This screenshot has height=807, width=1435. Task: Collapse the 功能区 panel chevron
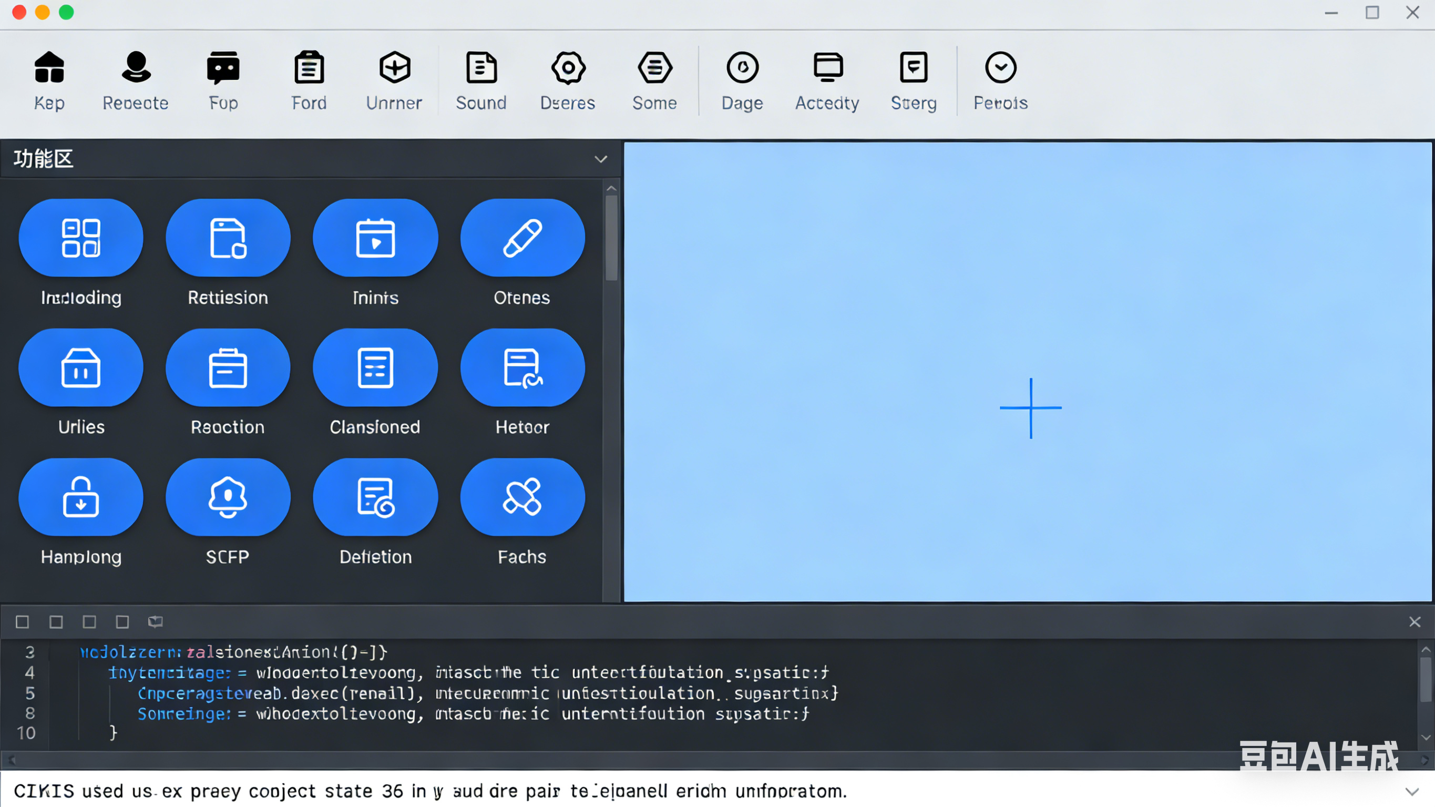(600, 159)
